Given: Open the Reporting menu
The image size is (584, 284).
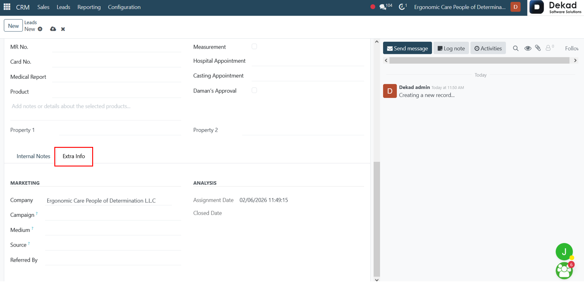Looking at the screenshot, I should (89, 7).
